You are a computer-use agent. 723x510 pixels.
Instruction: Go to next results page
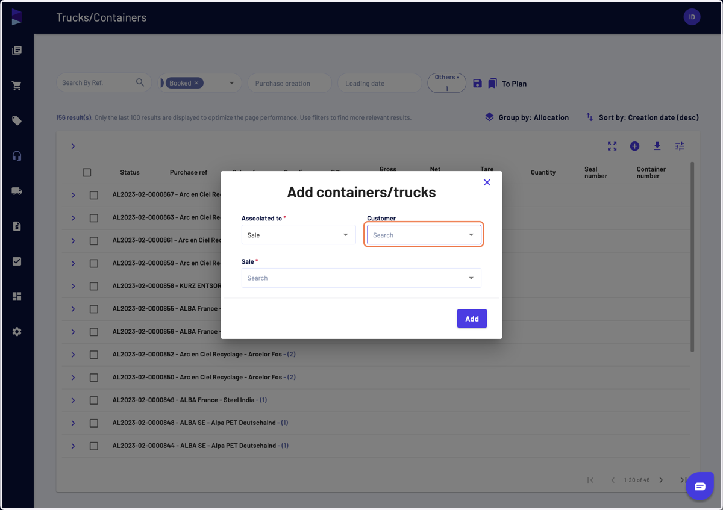pyautogui.click(x=661, y=480)
